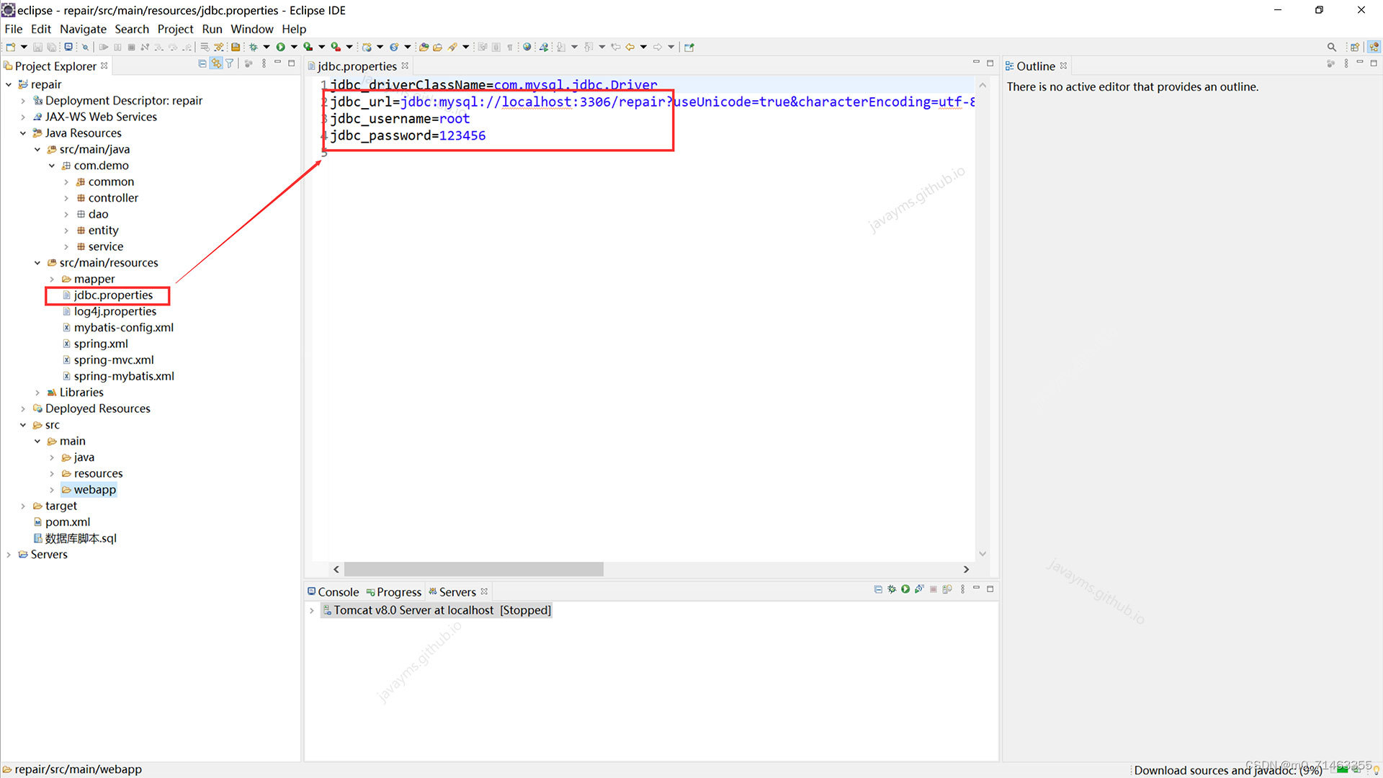Start the server from Servers panel toolbar
The width and height of the screenshot is (1383, 778).
[x=905, y=589]
